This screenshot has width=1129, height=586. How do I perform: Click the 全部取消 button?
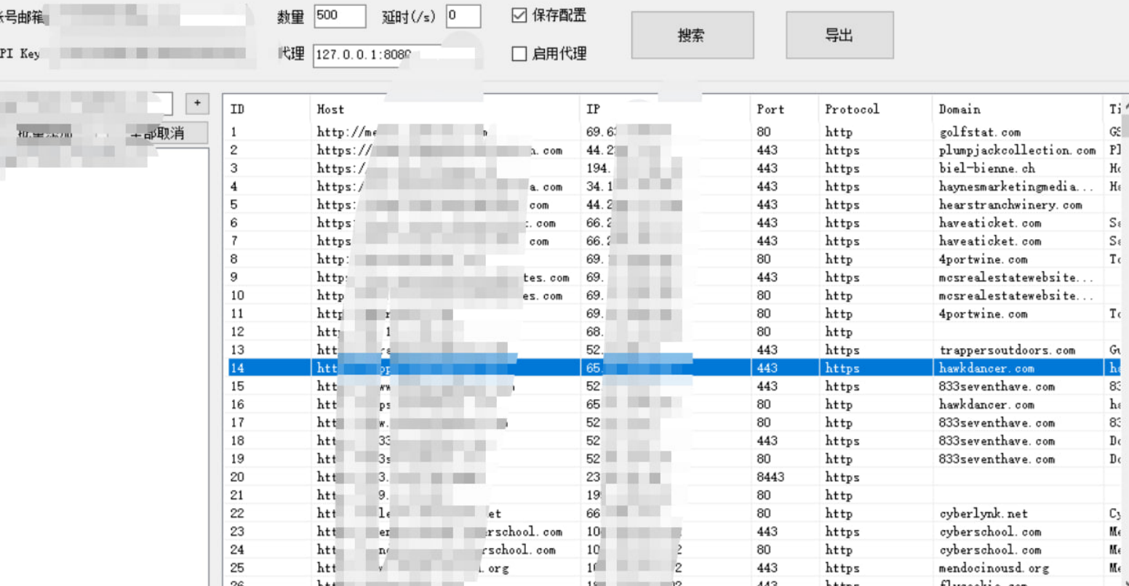[x=157, y=133]
